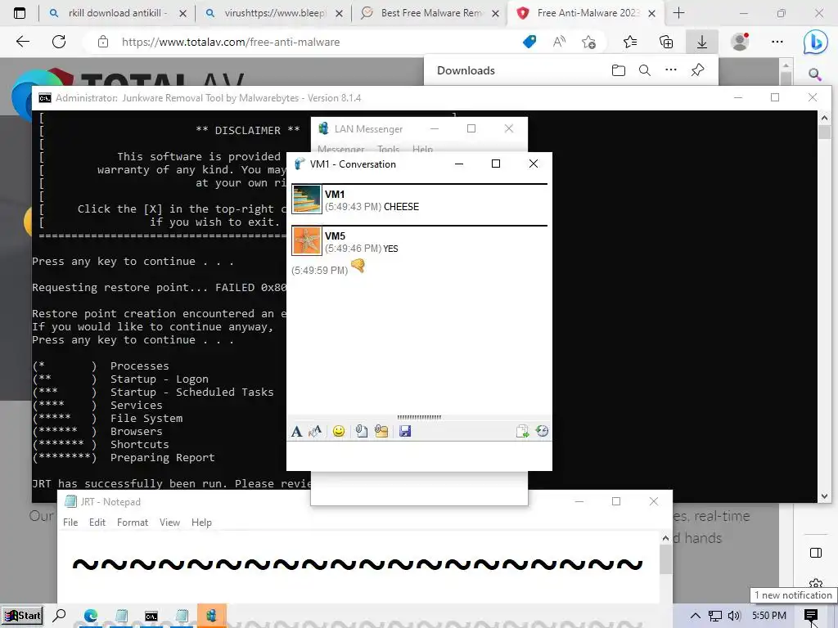
Task: Open Edge Settings and more menu
Action: [777, 42]
